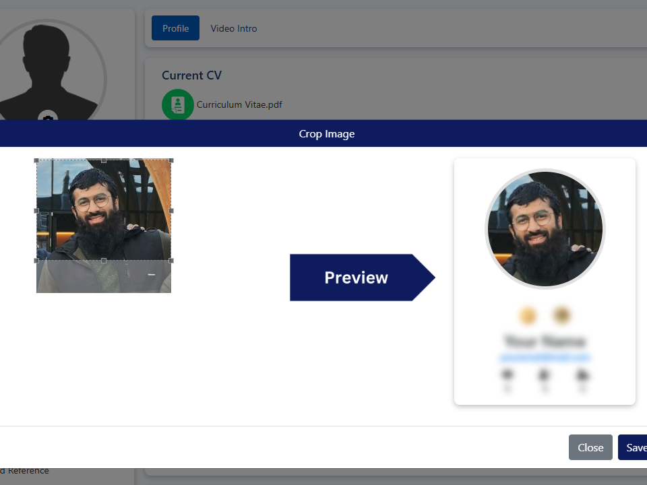647x485 pixels.
Task: Click the left-middle crop edge handle
Action: tap(36, 211)
